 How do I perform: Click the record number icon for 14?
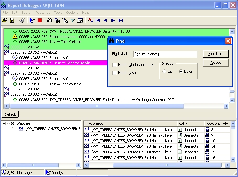(x=207, y=146)
